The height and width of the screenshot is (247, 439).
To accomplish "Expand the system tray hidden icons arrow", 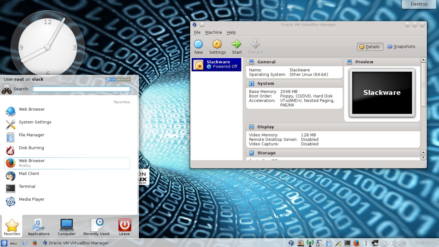I will [410, 243].
